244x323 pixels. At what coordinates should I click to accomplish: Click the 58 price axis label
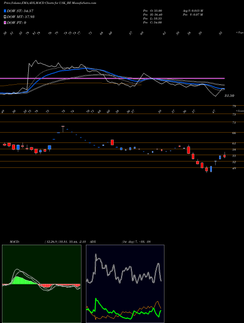coord(234,150)
